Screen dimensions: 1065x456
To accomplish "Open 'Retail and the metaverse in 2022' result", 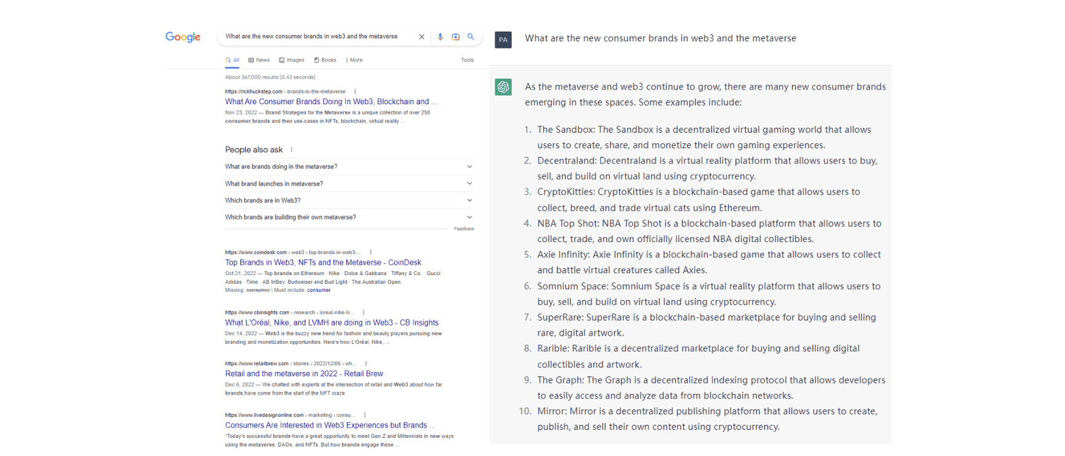I will tap(304, 373).
